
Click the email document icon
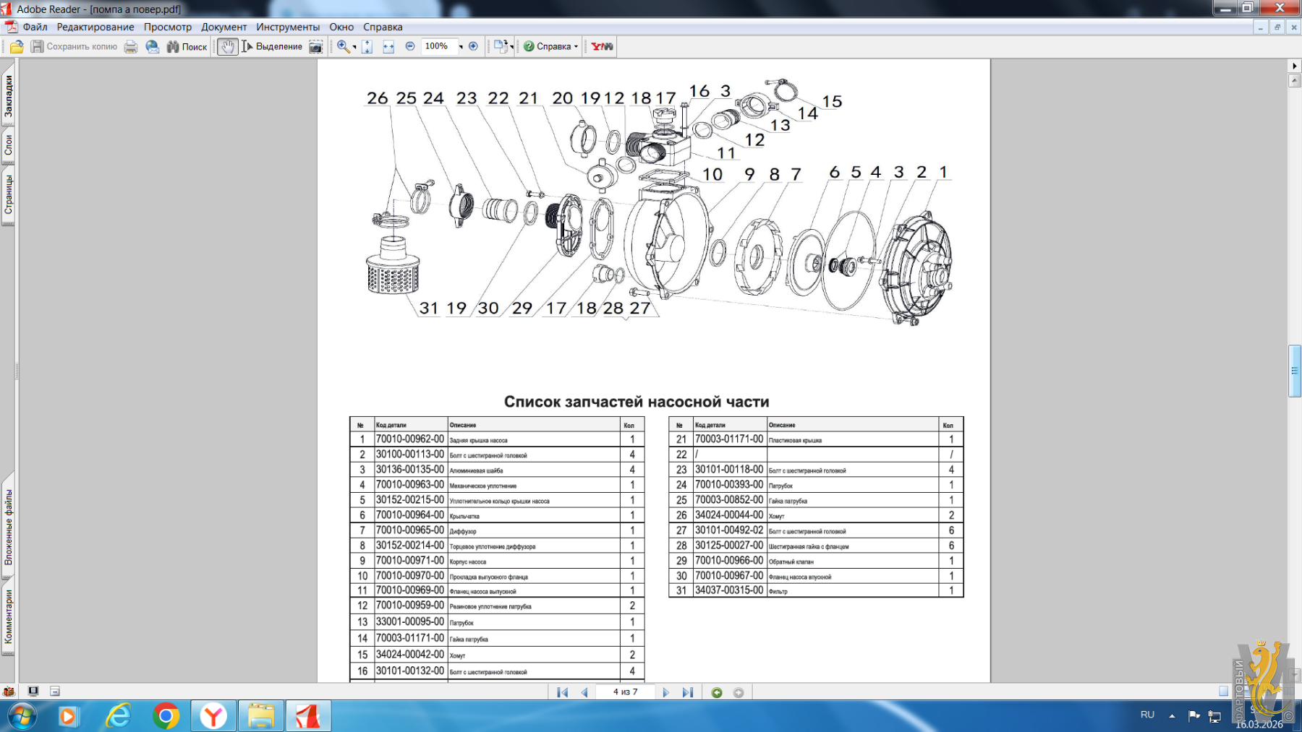point(153,46)
